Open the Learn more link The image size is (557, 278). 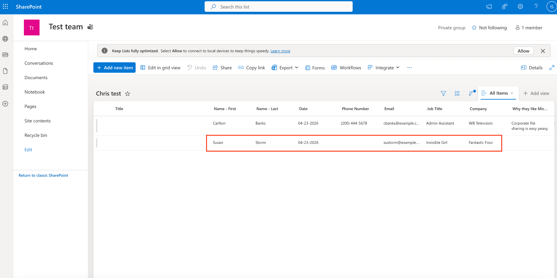(x=280, y=51)
